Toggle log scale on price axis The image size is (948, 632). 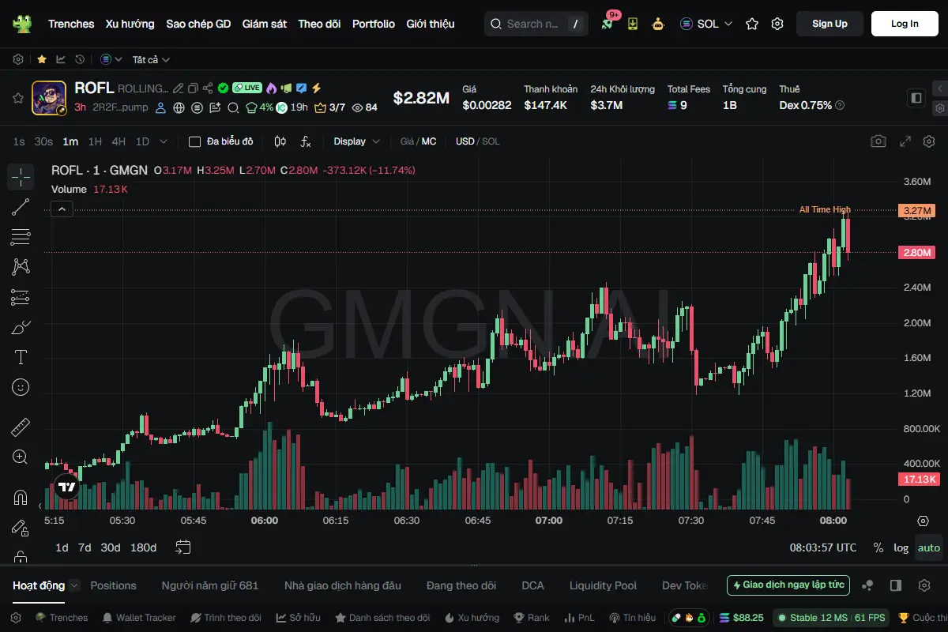click(901, 547)
